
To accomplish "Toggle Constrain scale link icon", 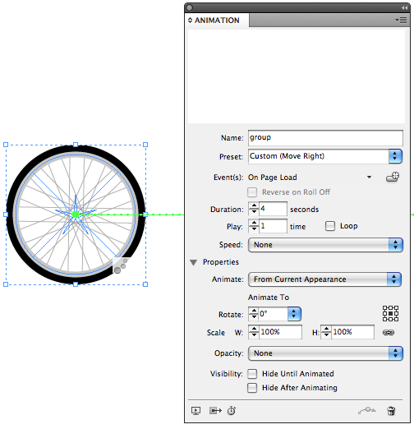I will [389, 333].
